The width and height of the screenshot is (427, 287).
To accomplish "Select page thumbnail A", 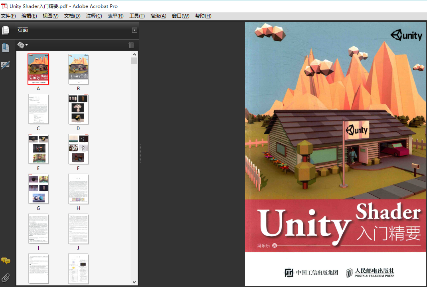I will tap(38, 69).
